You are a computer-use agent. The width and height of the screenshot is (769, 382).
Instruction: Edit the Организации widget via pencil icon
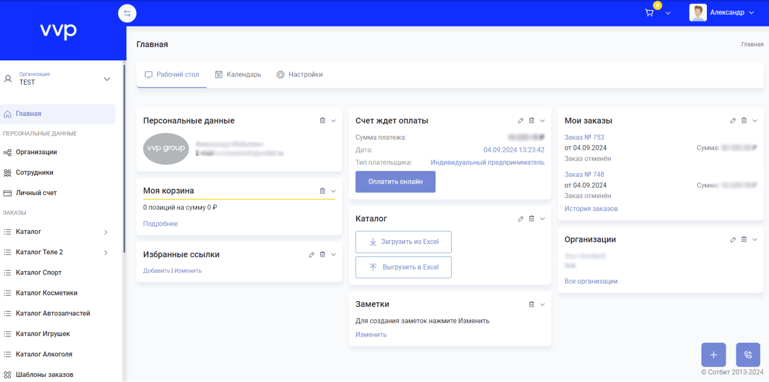click(x=733, y=240)
